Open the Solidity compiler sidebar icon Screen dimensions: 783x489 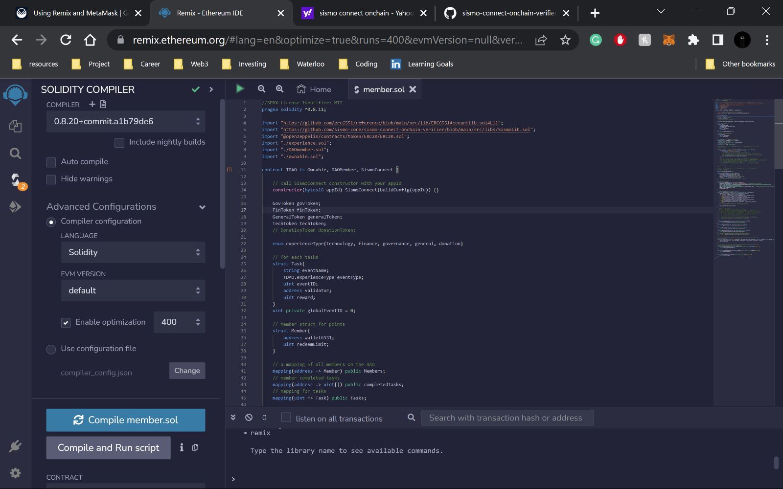point(16,180)
